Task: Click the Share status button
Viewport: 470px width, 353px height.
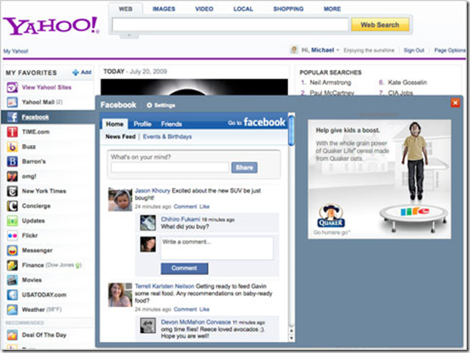Action: coord(245,167)
